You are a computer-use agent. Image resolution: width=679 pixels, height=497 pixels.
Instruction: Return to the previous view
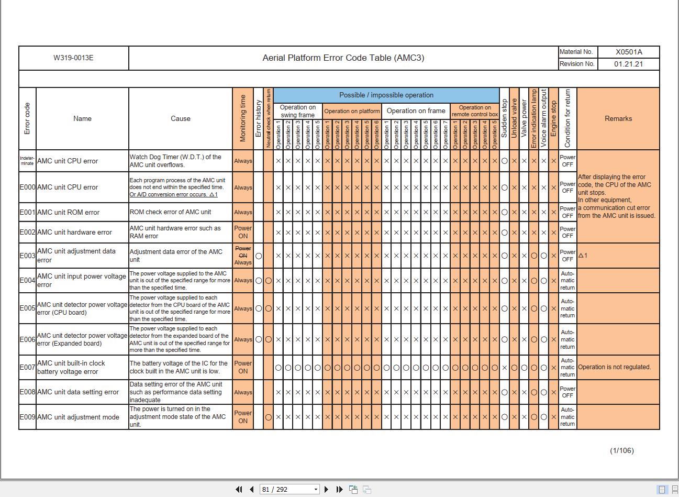353,489
